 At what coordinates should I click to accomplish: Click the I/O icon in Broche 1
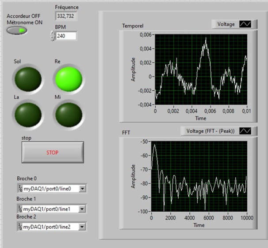tap(20, 209)
